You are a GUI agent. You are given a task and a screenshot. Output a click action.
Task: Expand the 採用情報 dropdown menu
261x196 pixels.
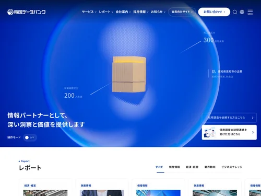[x=141, y=12]
